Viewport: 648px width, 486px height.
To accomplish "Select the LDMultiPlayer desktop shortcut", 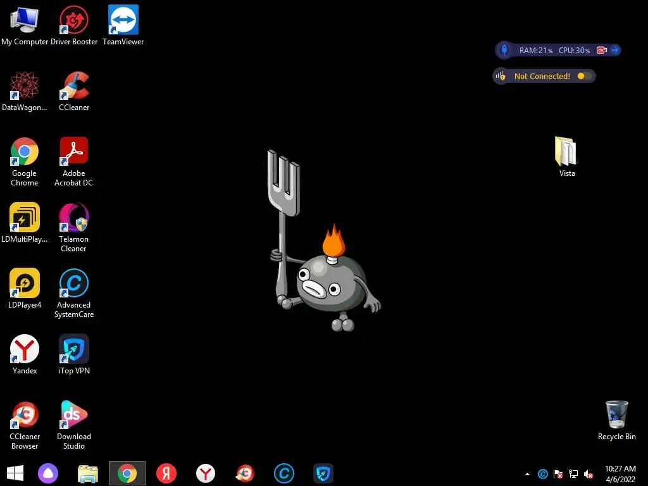I will coord(25,222).
